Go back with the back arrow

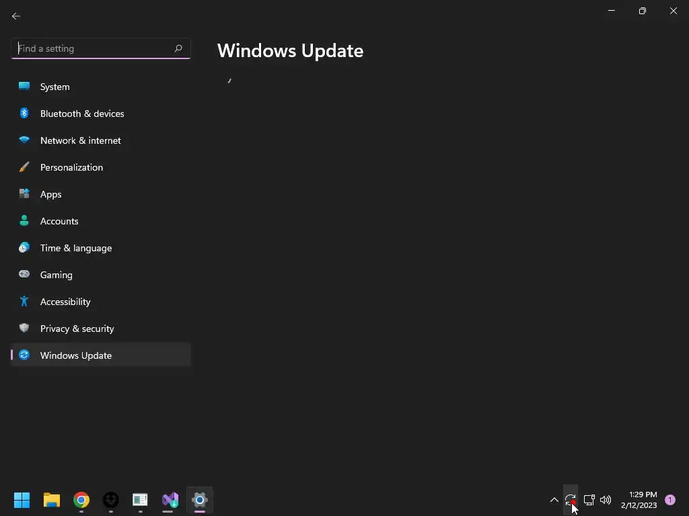16,16
